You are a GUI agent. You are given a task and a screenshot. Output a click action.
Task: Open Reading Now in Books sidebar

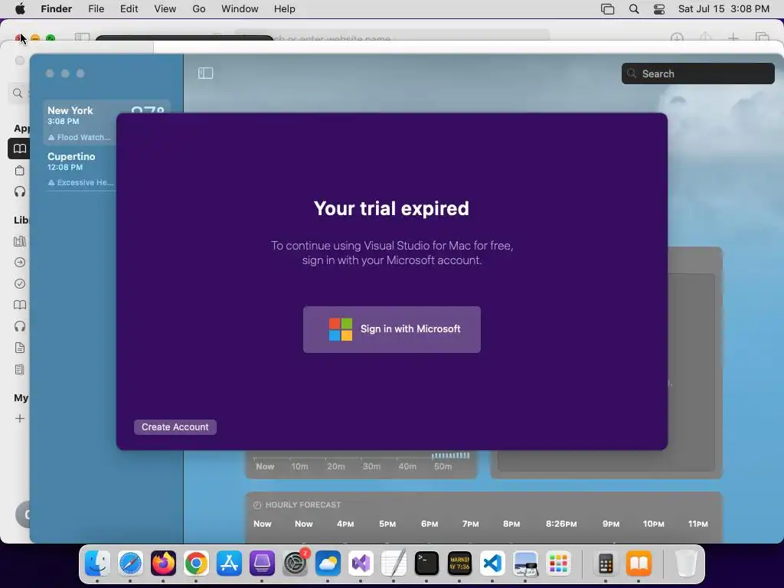pyautogui.click(x=19, y=149)
